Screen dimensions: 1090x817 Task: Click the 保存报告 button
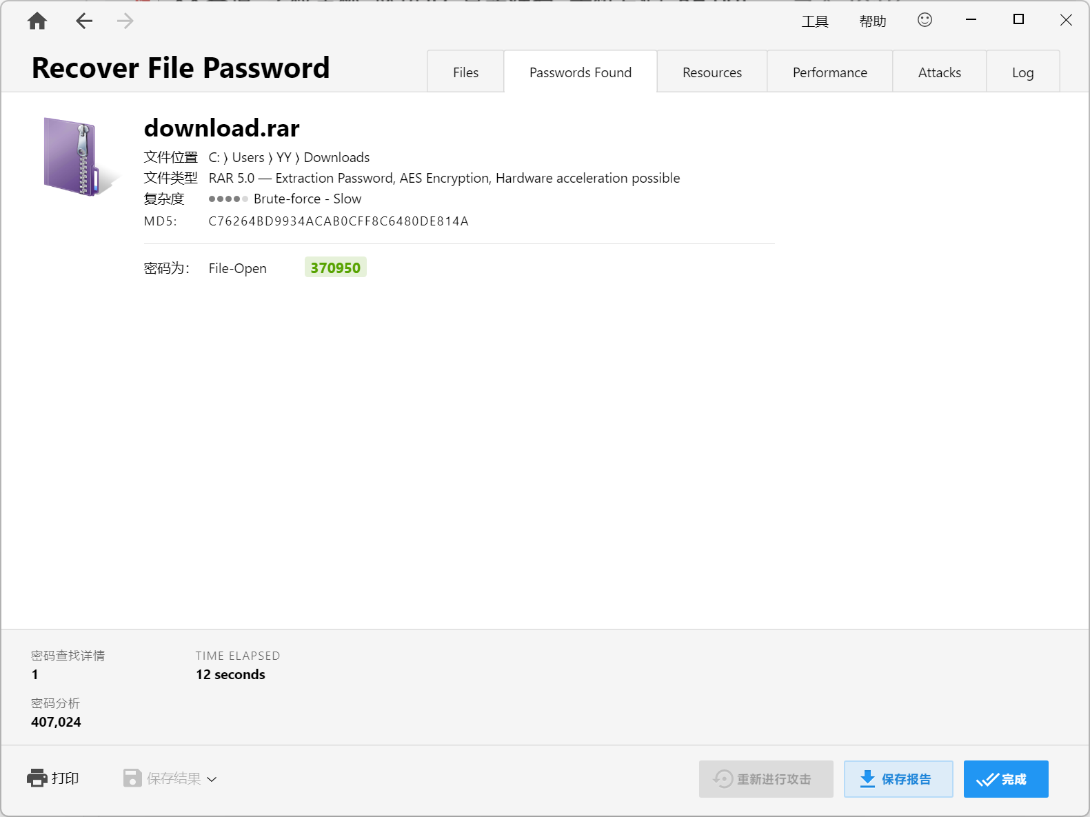[x=898, y=779]
